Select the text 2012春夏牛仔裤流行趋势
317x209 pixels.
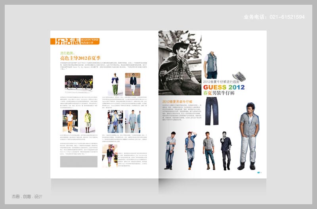tap(221, 82)
